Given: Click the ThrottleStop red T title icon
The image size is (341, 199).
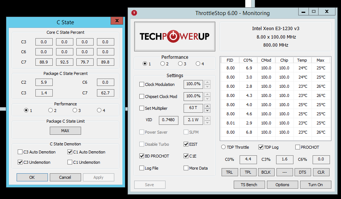Looking at the screenshot, I should [134, 13].
